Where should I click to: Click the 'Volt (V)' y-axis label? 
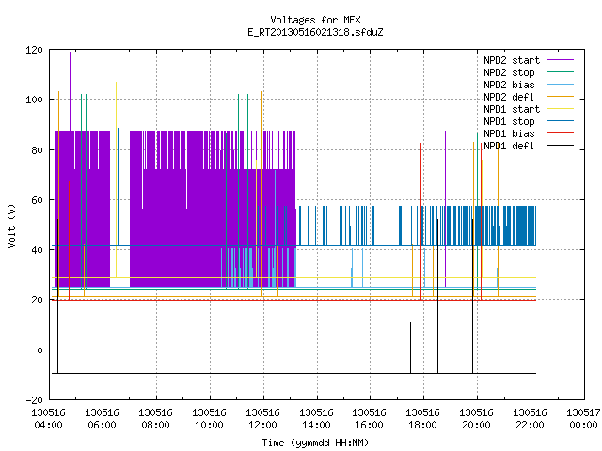coord(11,225)
